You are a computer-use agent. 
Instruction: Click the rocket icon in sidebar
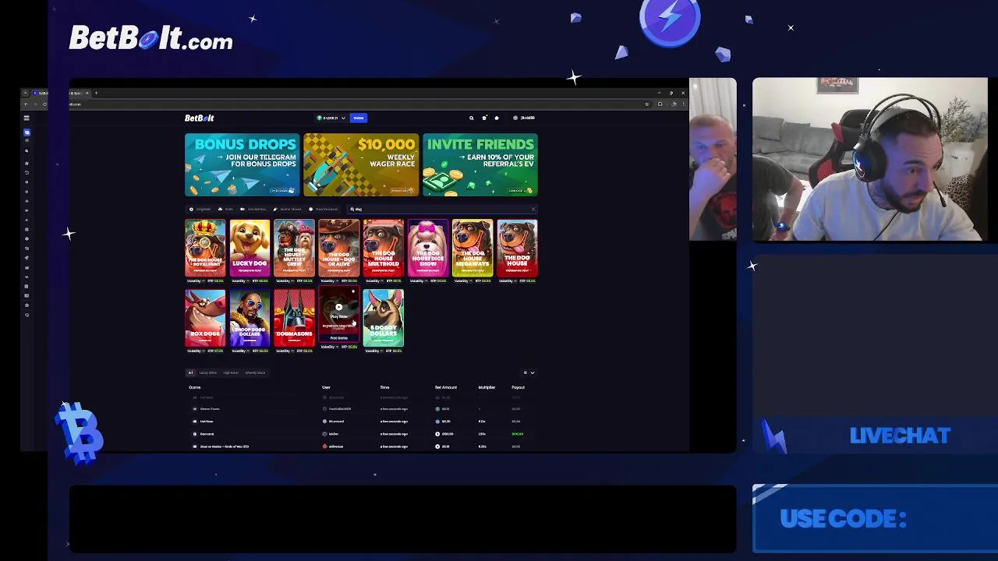click(27, 257)
